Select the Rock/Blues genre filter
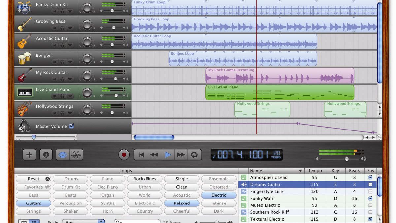 point(145,179)
